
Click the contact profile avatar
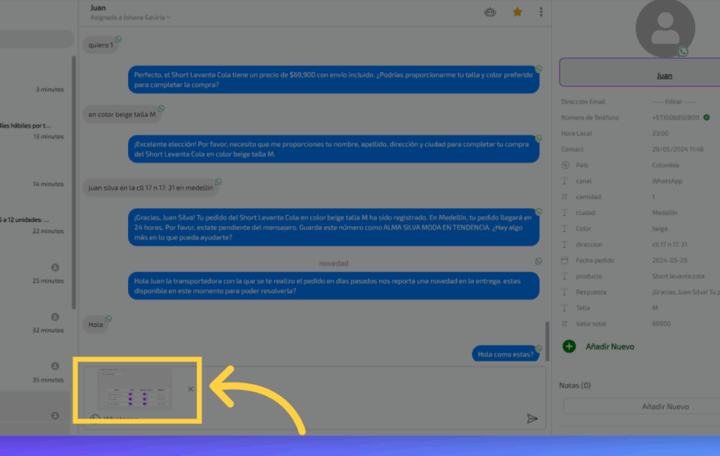664,28
